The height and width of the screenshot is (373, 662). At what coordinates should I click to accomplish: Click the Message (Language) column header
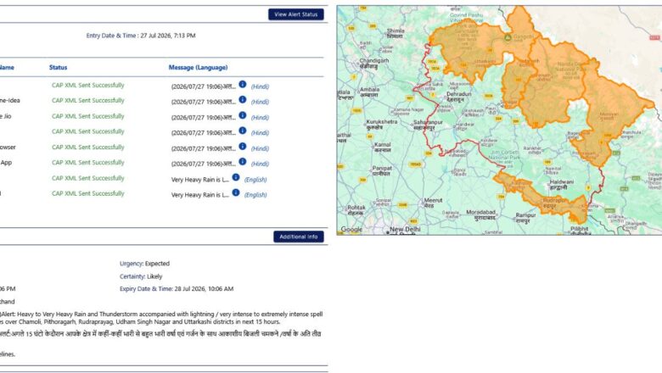click(x=198, y=68)
